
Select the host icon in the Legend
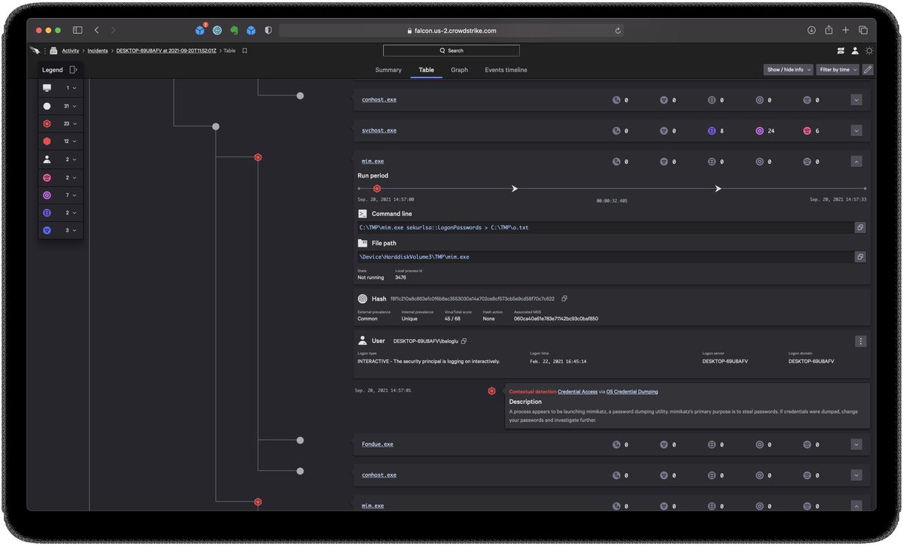point(48,87)
